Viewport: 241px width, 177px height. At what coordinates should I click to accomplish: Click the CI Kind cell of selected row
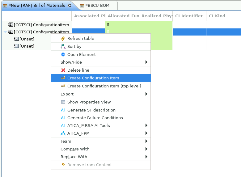point(223,32)
